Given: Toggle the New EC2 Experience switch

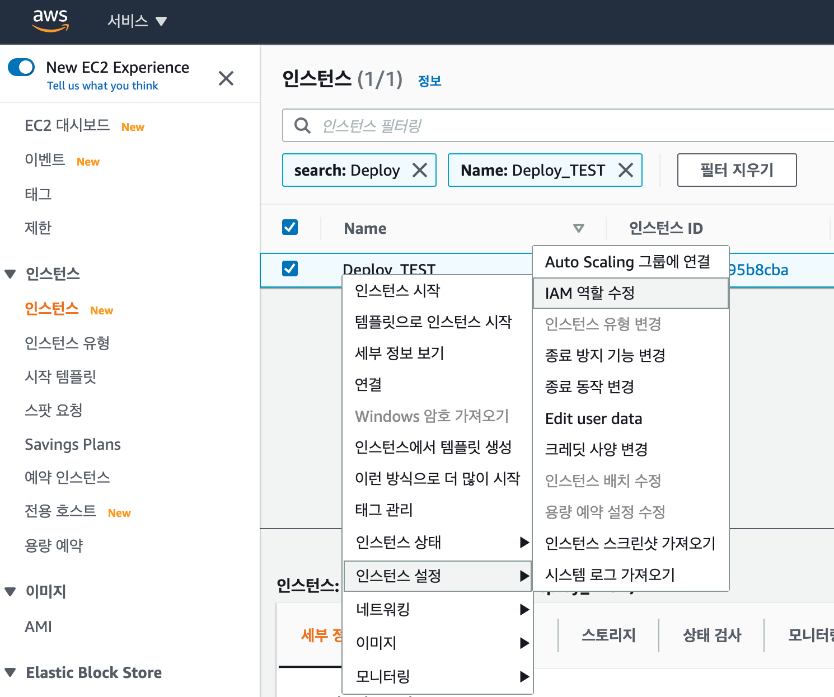Looking at the screenshot, I should pyautogui.click(x=21, y=67).
